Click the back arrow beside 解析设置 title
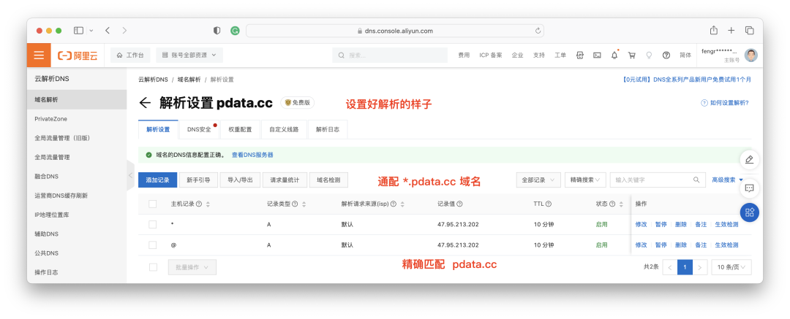The height and width of the screenshot is (319, 790). (x=145, y=103)
